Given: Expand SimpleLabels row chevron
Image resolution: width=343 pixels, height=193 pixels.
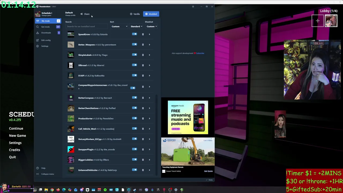Looking at the screenshot, I should tap(149, 55).
